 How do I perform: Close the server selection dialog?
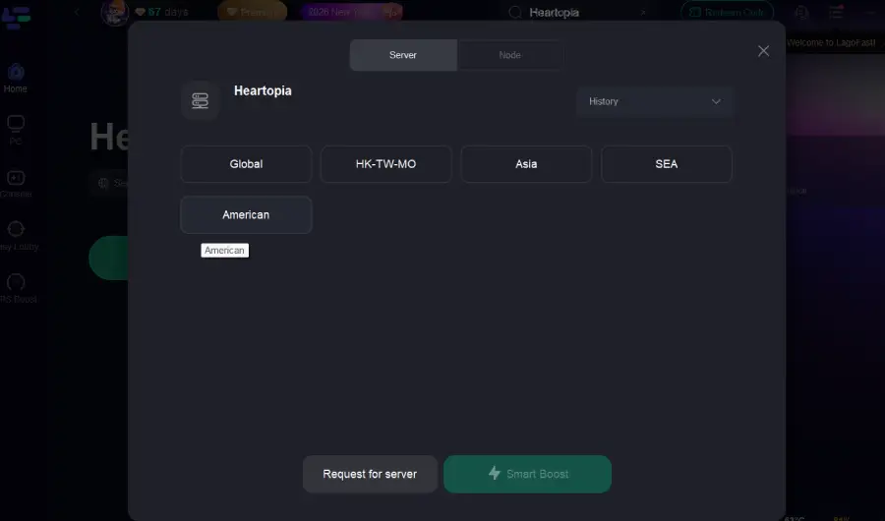coord(763,51)
